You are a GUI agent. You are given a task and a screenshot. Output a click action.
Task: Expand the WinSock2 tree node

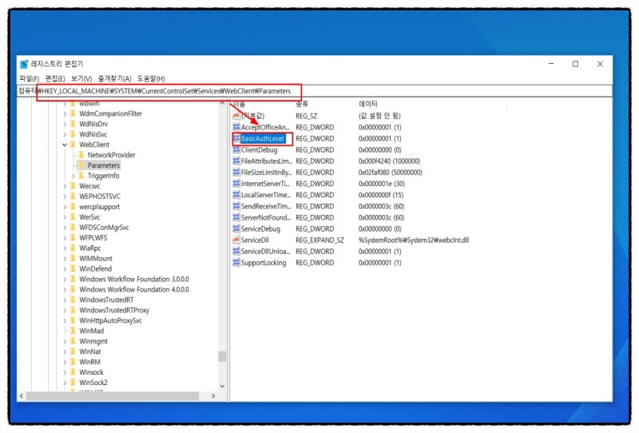(x=65, y=383)
